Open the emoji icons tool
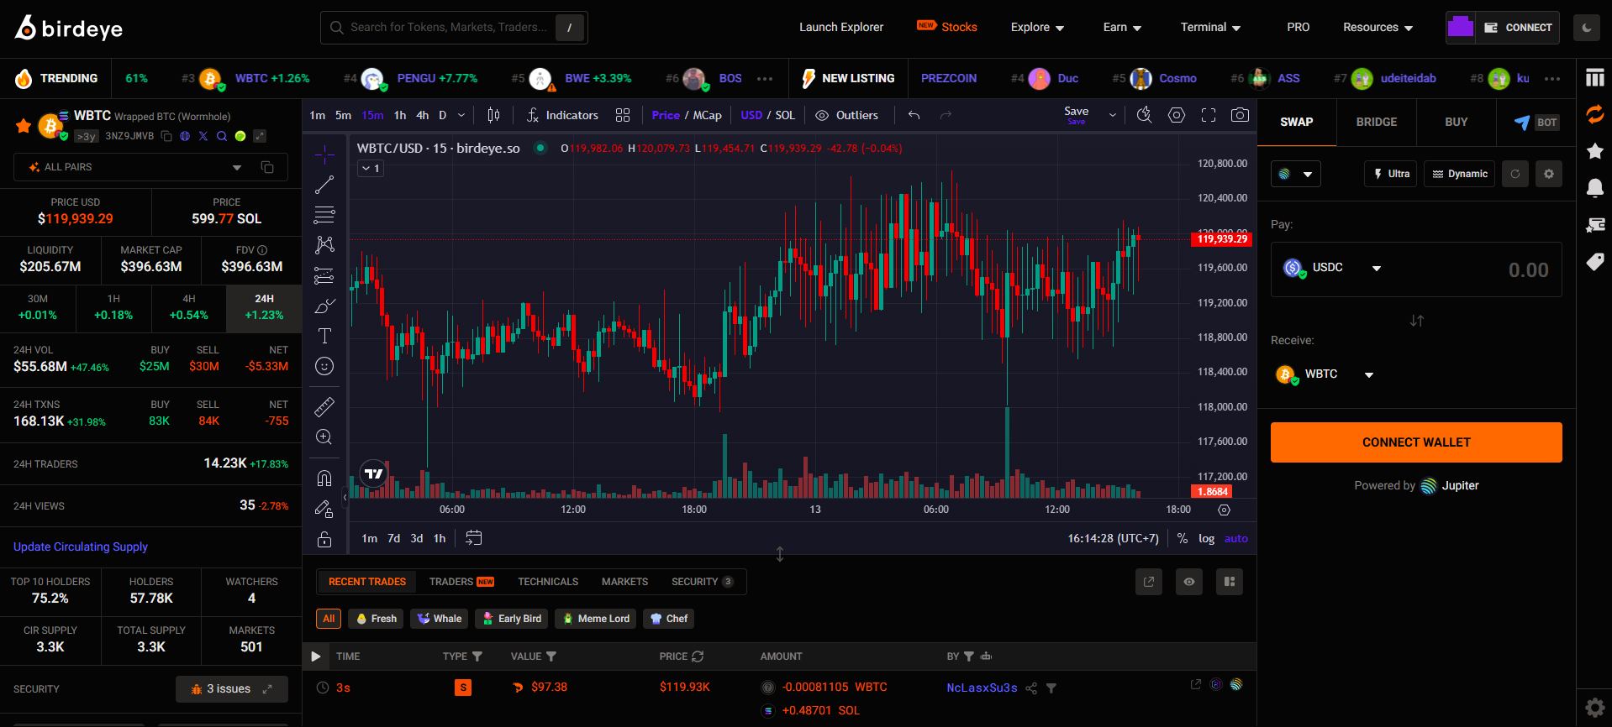Screen dimensions: 1612x727 (x=324, y=366)
